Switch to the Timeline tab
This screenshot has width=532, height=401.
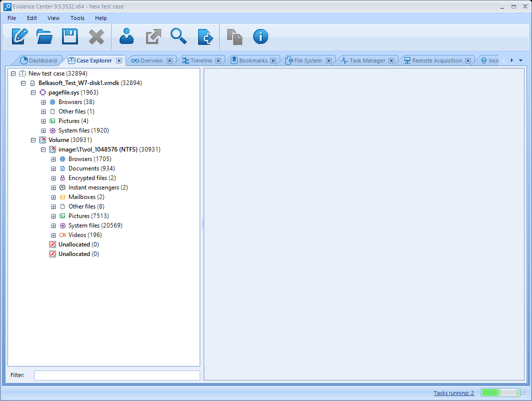pos(201,60)
